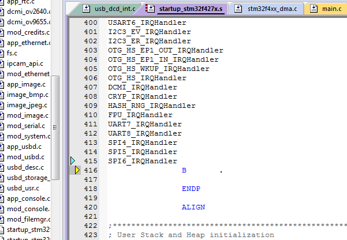
Task: Click FPU_IRQHandler label on line 410
Action: click(140, 115)
